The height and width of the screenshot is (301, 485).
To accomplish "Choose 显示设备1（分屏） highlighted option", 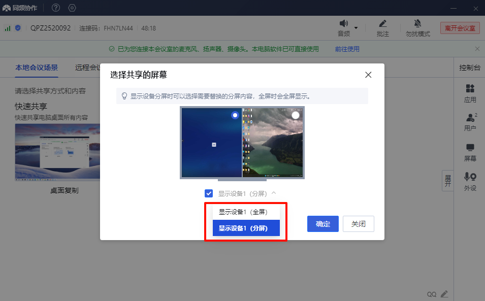I will click(x=246, y=228).
